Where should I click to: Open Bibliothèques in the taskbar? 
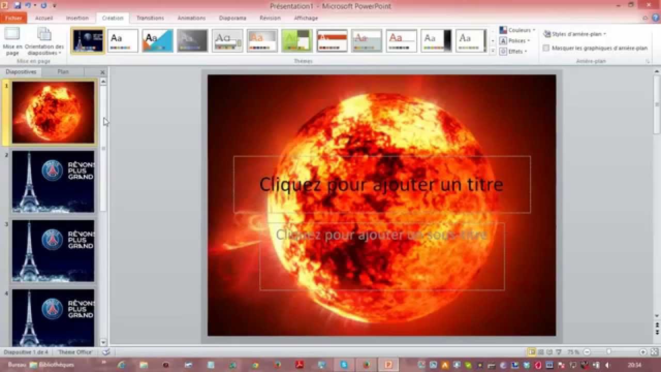pos(52,365)
